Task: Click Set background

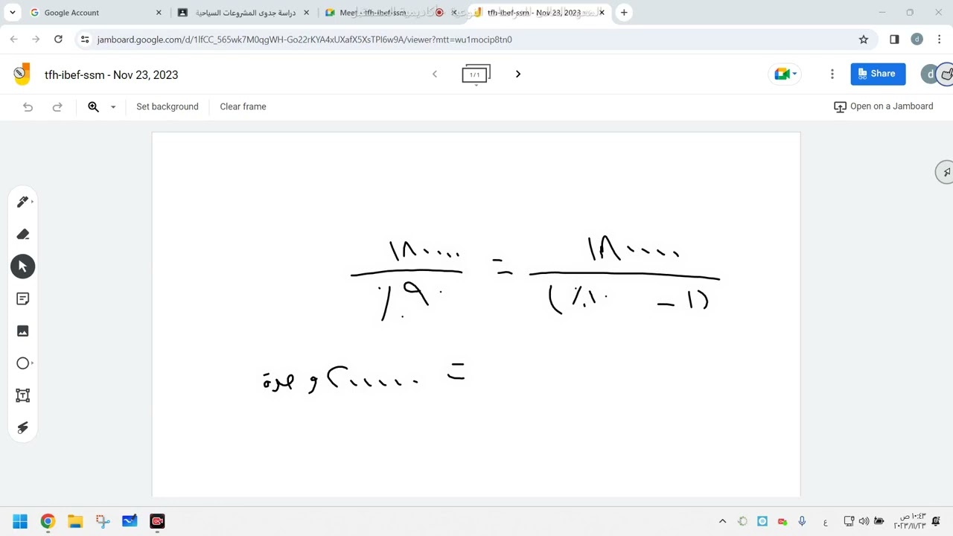Action: coord(168,106)
